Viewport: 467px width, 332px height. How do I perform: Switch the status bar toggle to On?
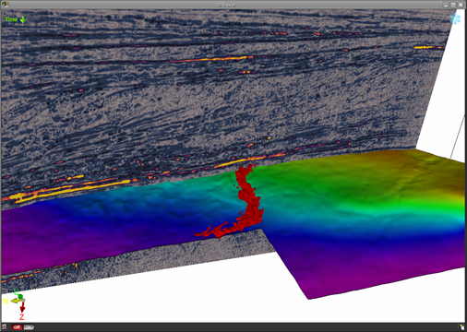[29, 327]
